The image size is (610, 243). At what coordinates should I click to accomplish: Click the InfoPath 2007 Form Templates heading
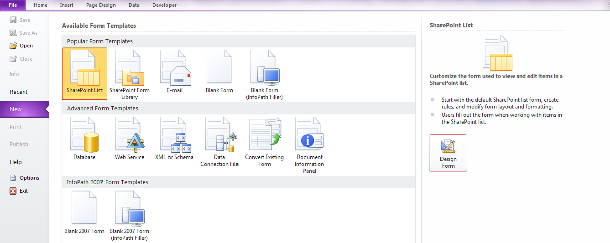click(x=108, y=182)
